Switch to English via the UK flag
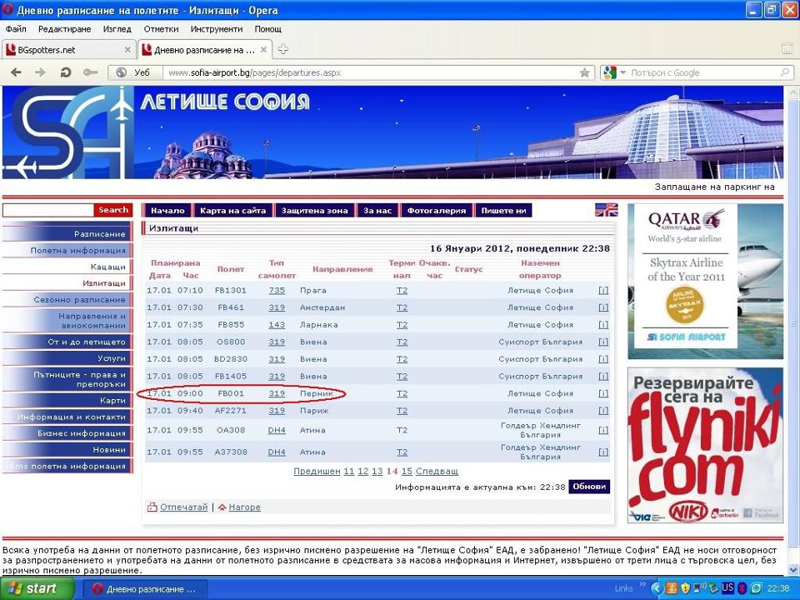 (x=606, y=210)
